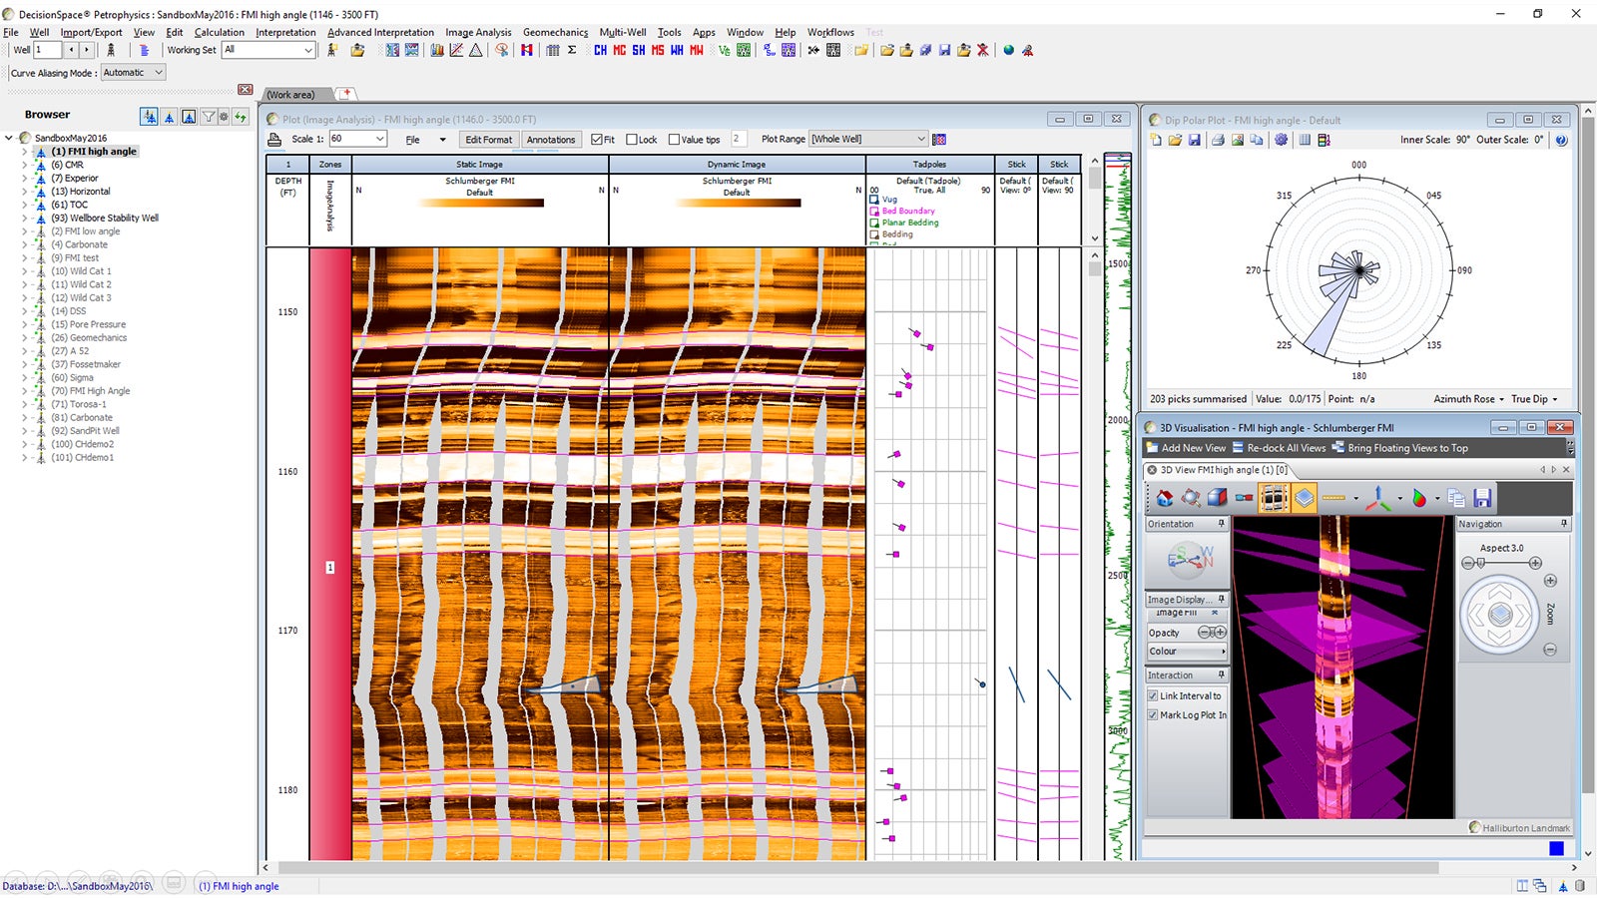Pin the Orientation panel

(x=1221, y=524)
